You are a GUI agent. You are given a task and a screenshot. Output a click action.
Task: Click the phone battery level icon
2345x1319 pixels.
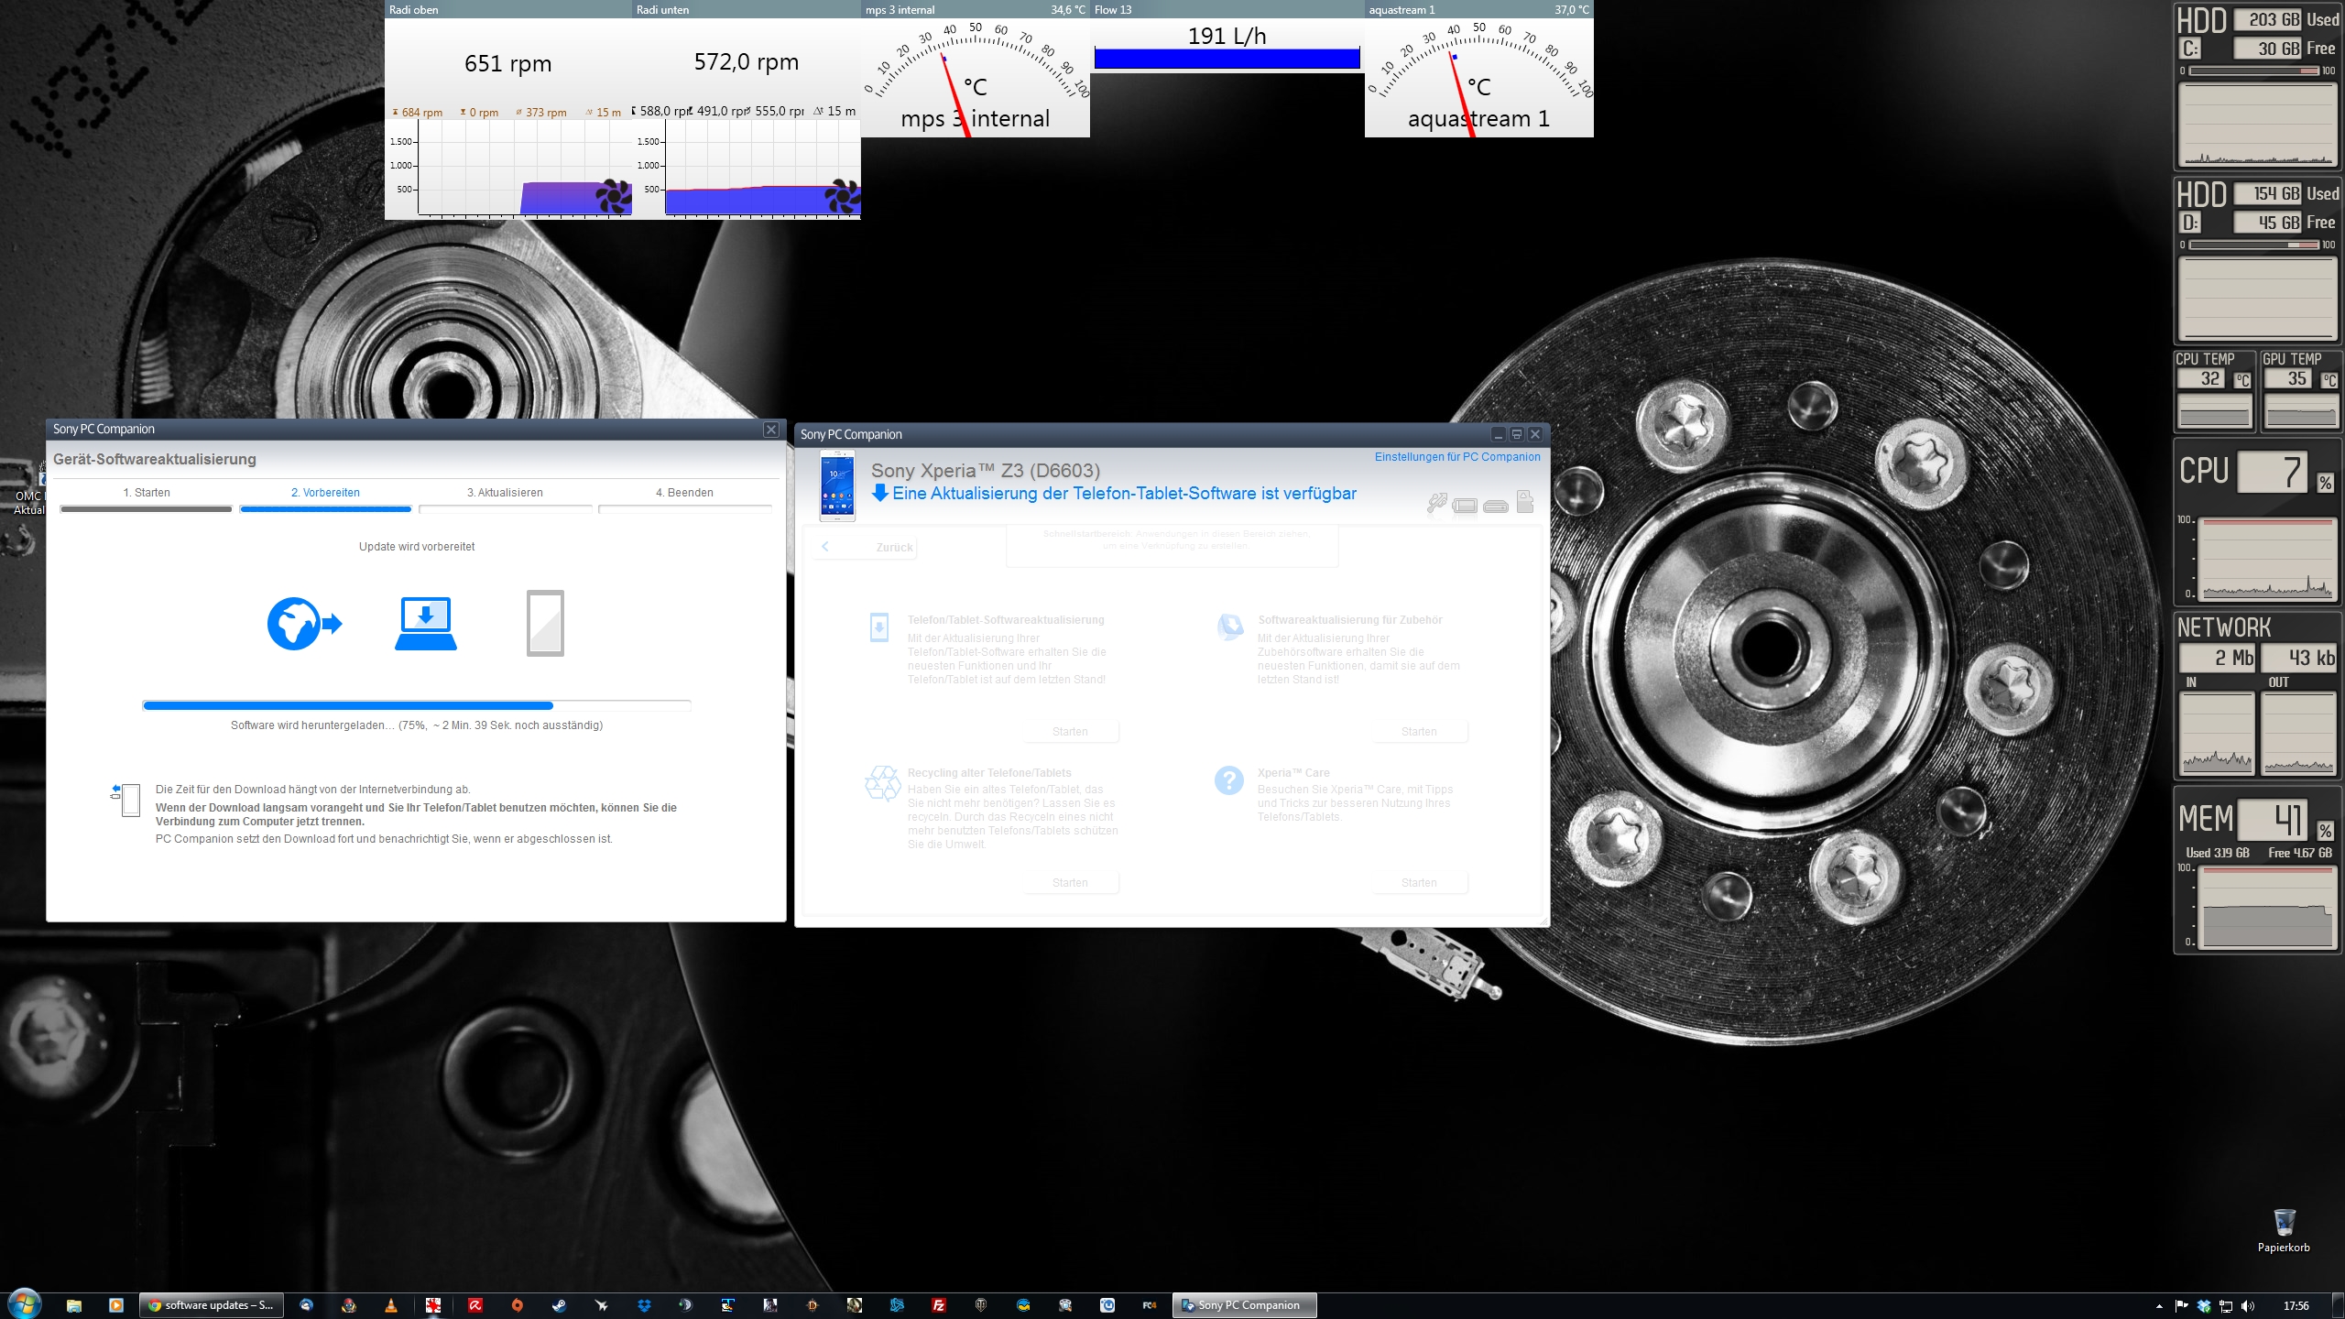coord(1465,506)
